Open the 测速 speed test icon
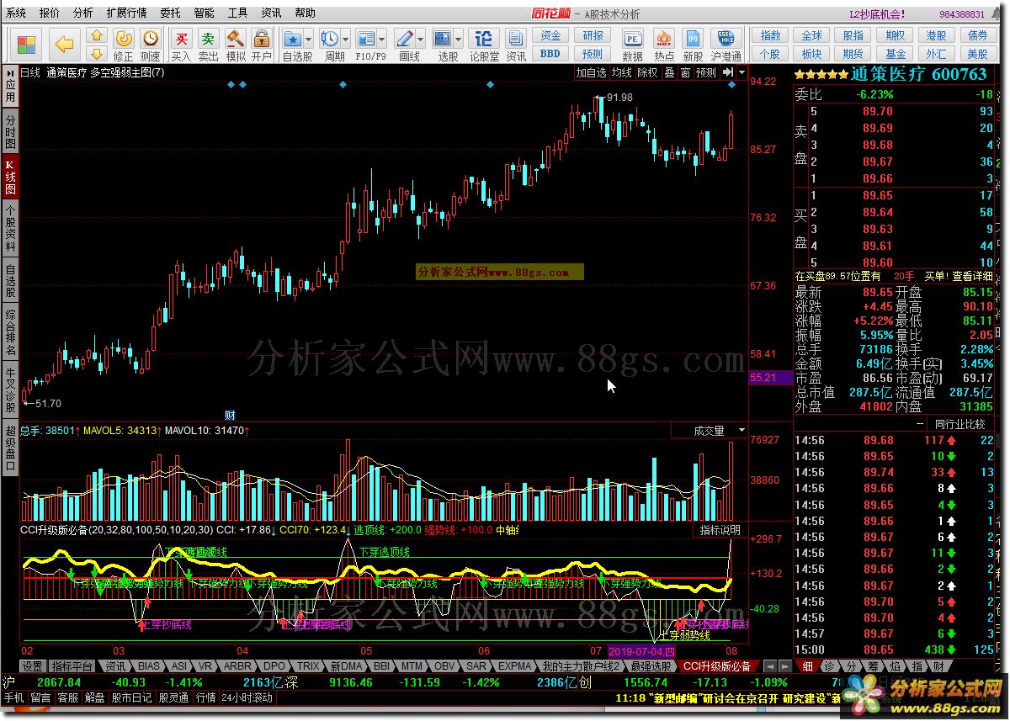The width and height of the screenshot is (1010, 721). click(x=151, y=45)
